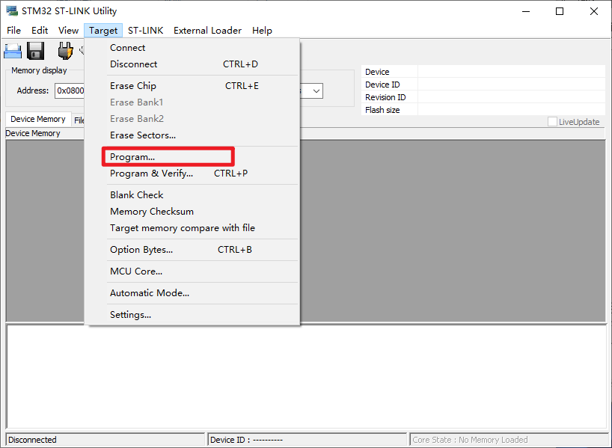Toggle the LiveUpdate checkbox
Viewport: 612px width, 448px height.
552,122
